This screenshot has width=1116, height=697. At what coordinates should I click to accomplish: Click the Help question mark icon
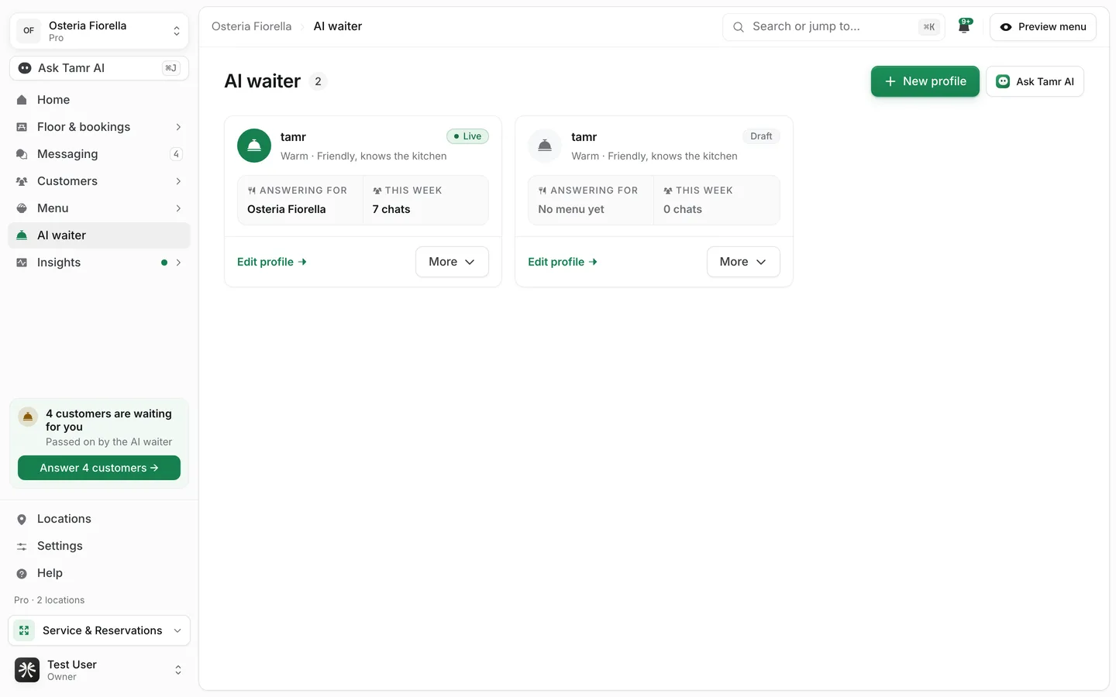pos(22,573)
